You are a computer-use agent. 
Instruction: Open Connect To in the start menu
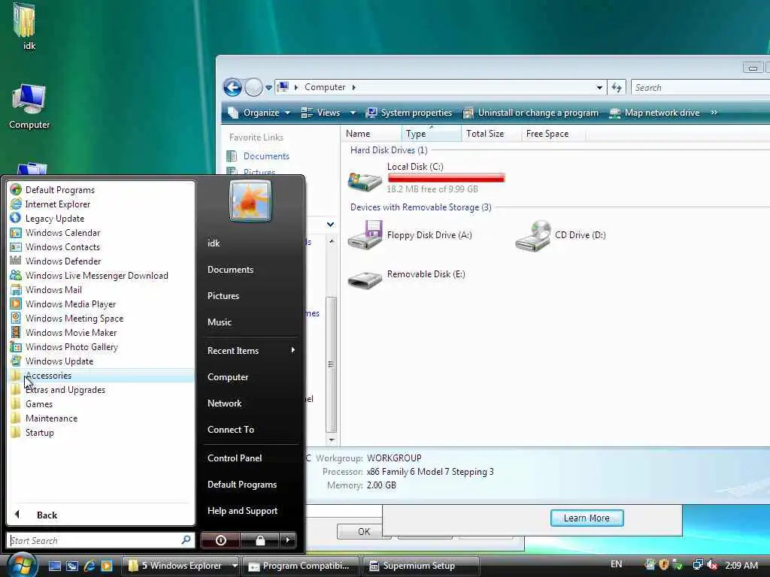point(231,429)
